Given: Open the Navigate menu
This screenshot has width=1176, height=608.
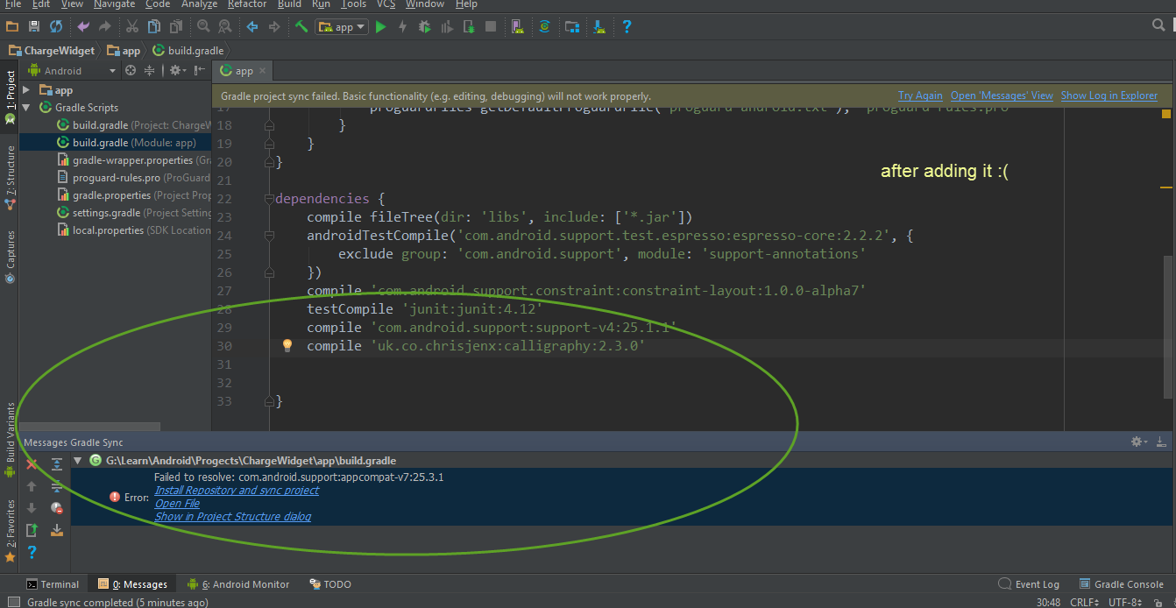Looking at the screenshot, I should tap(116, 4).
